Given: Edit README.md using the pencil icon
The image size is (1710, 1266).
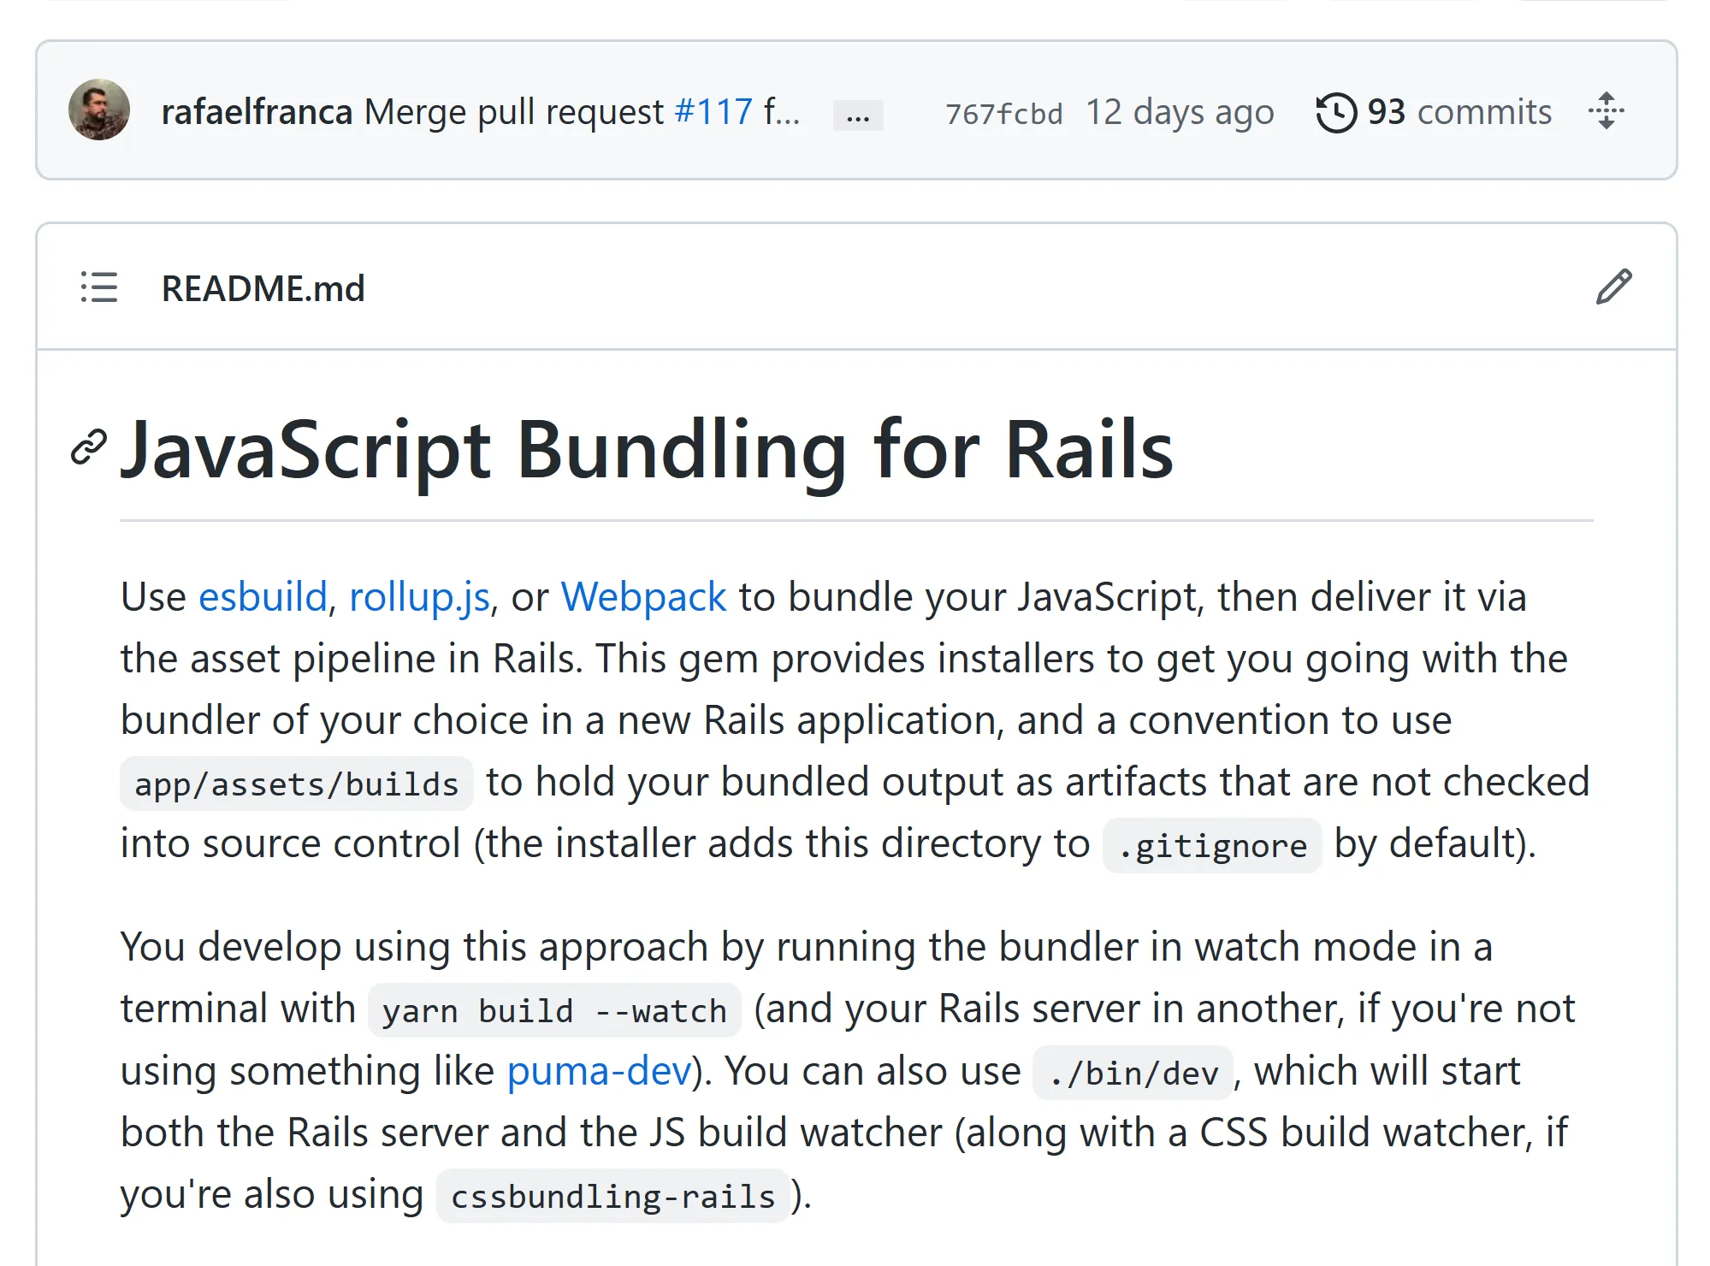Looking at the screenshot, I should coord(1613,286).
